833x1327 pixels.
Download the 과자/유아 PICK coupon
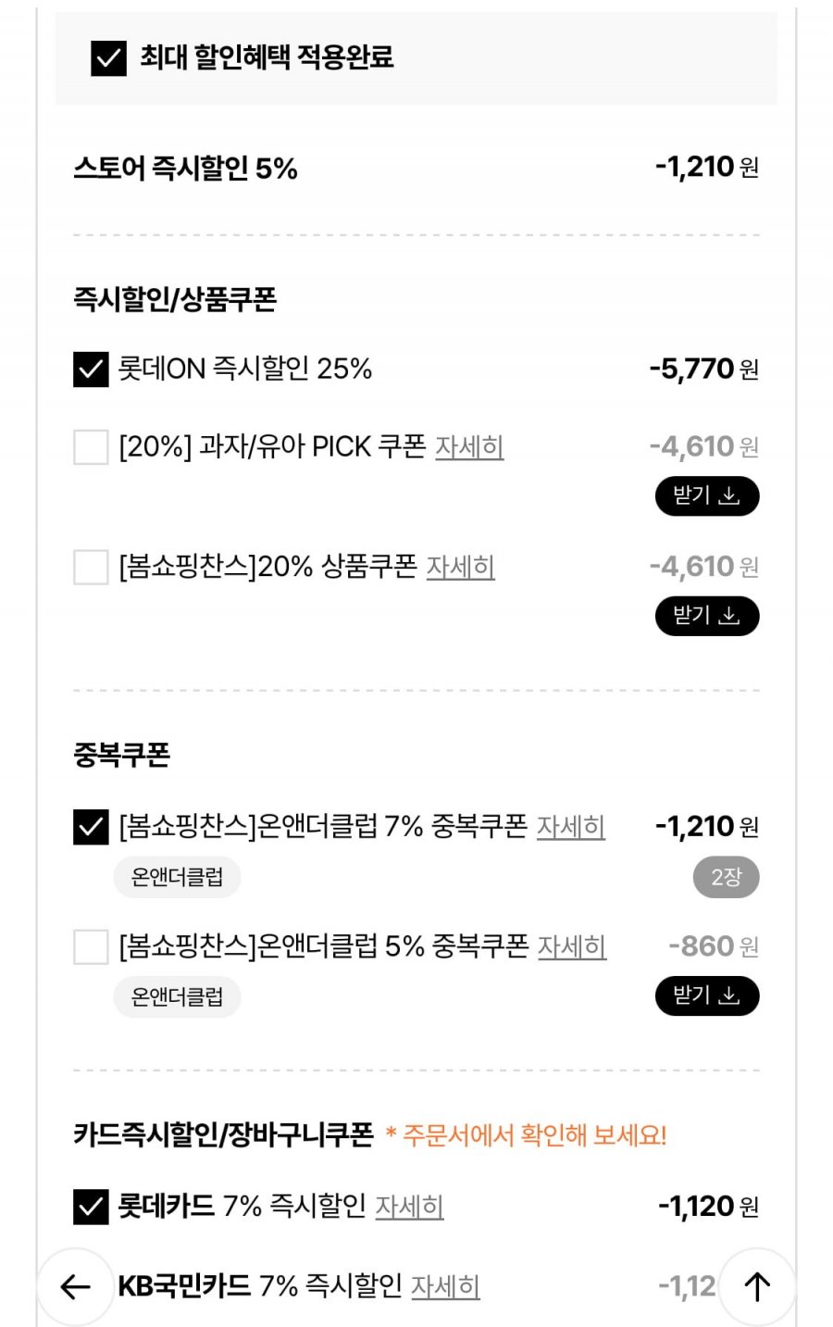click(707, 496)
